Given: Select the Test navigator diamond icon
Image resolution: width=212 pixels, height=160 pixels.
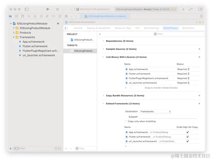Looking at the screenshot, I should [41, 16].
